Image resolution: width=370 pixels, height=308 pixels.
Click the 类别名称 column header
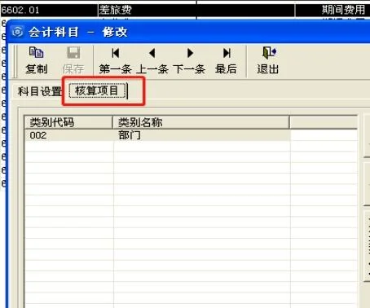pyautogui.click(x=201, y=122)
